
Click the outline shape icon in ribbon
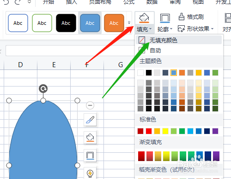(165, 18)
